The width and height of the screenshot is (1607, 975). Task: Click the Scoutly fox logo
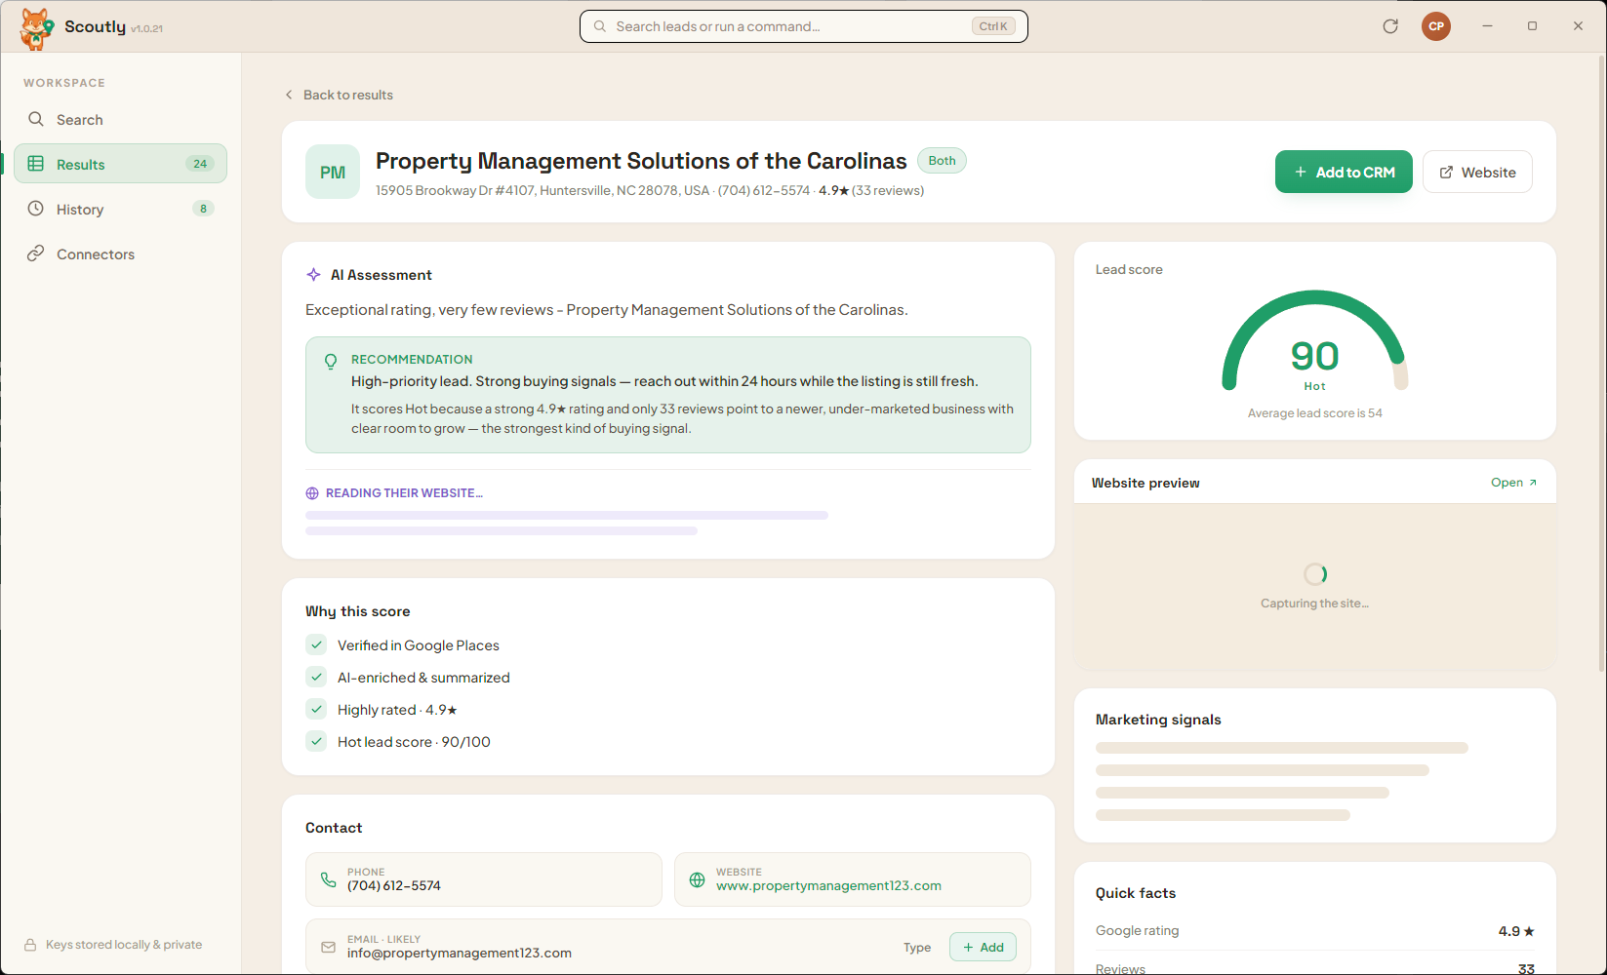pos(36,28)
